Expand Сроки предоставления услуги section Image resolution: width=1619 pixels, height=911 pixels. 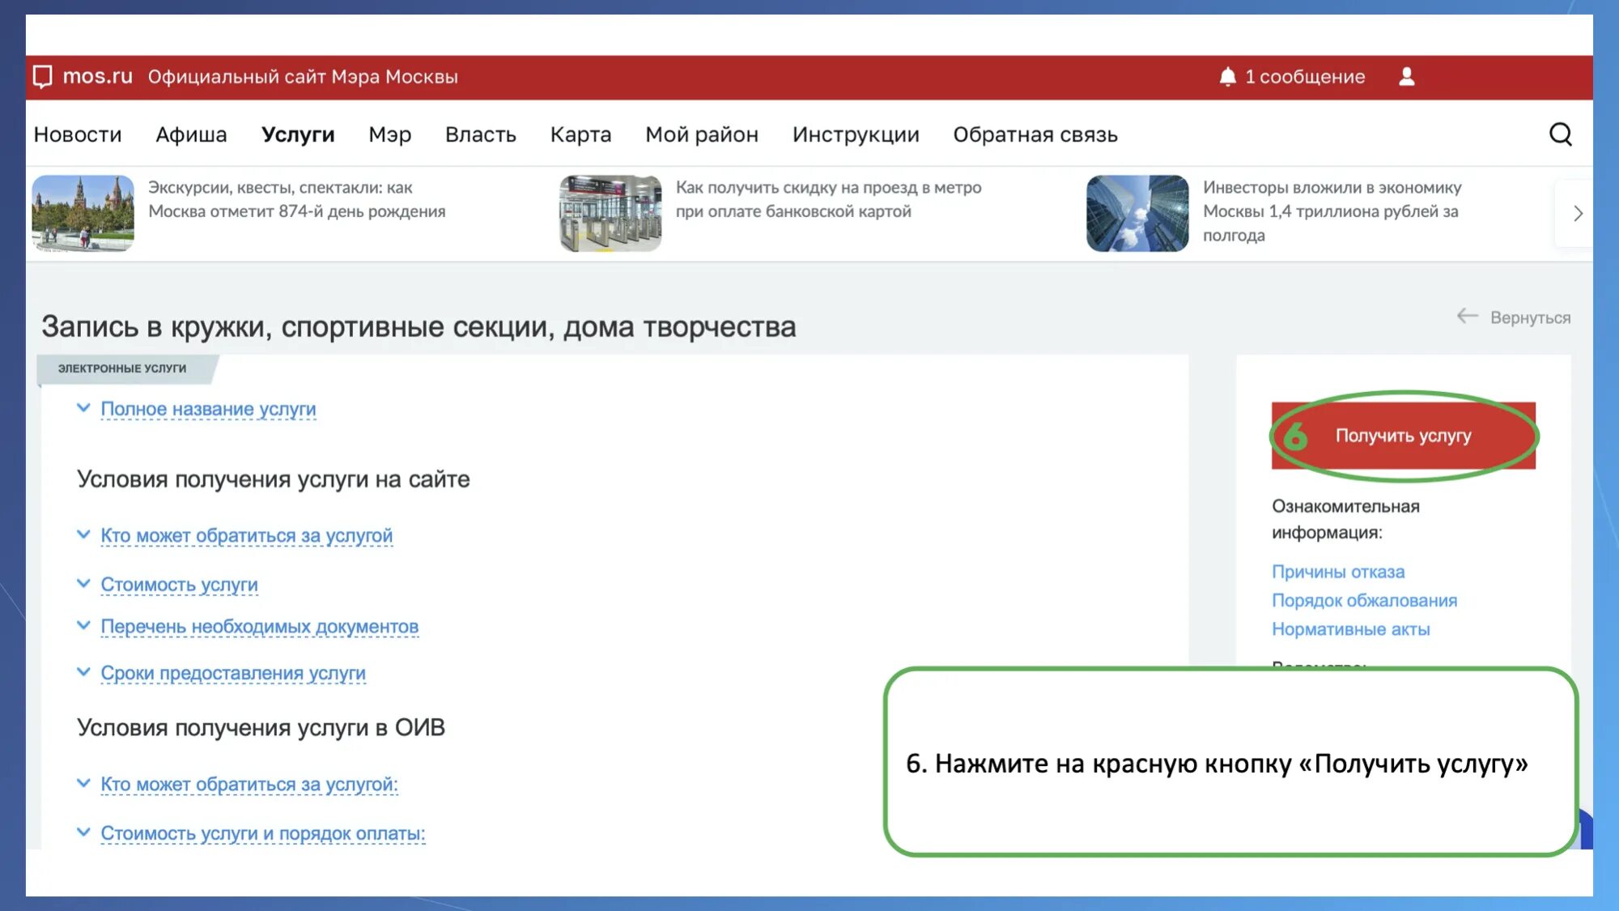[233, 673]
